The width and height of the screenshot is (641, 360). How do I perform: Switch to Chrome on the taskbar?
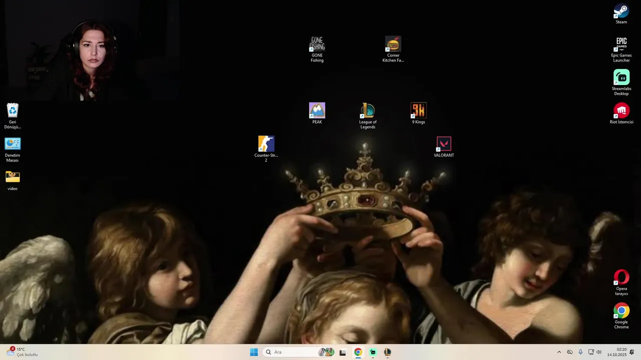358,352
